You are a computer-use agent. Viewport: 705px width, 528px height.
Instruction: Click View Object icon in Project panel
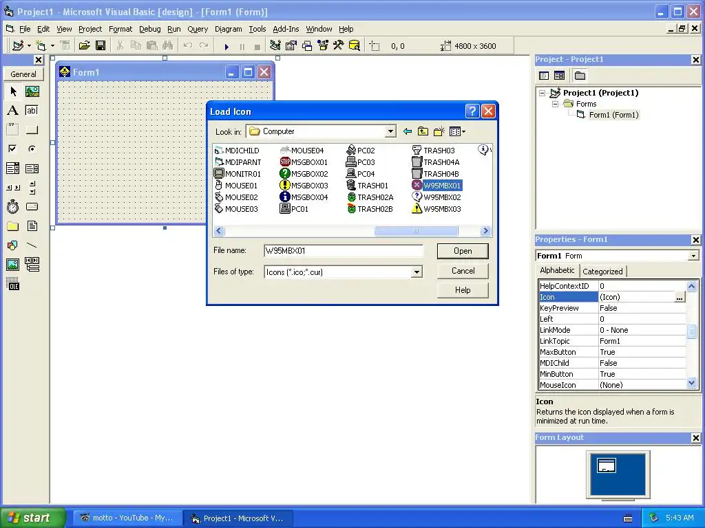click(x=559, y=76)
